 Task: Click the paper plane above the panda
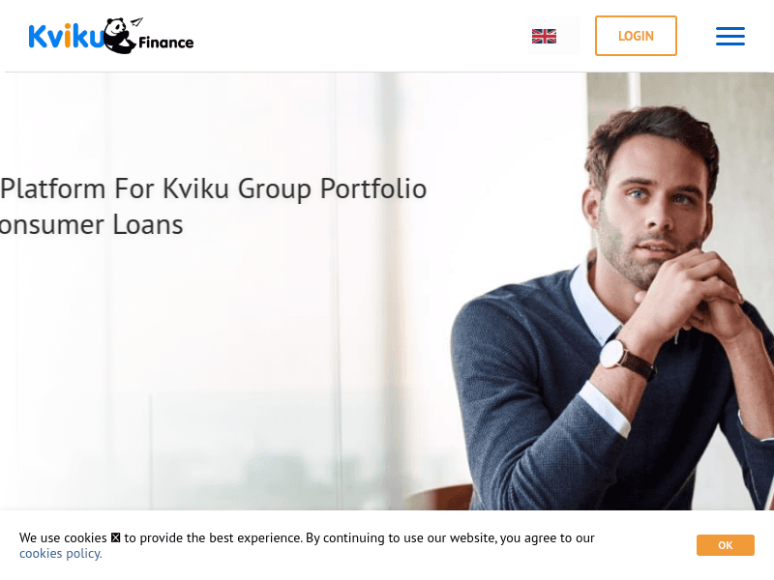pos(136,21)
